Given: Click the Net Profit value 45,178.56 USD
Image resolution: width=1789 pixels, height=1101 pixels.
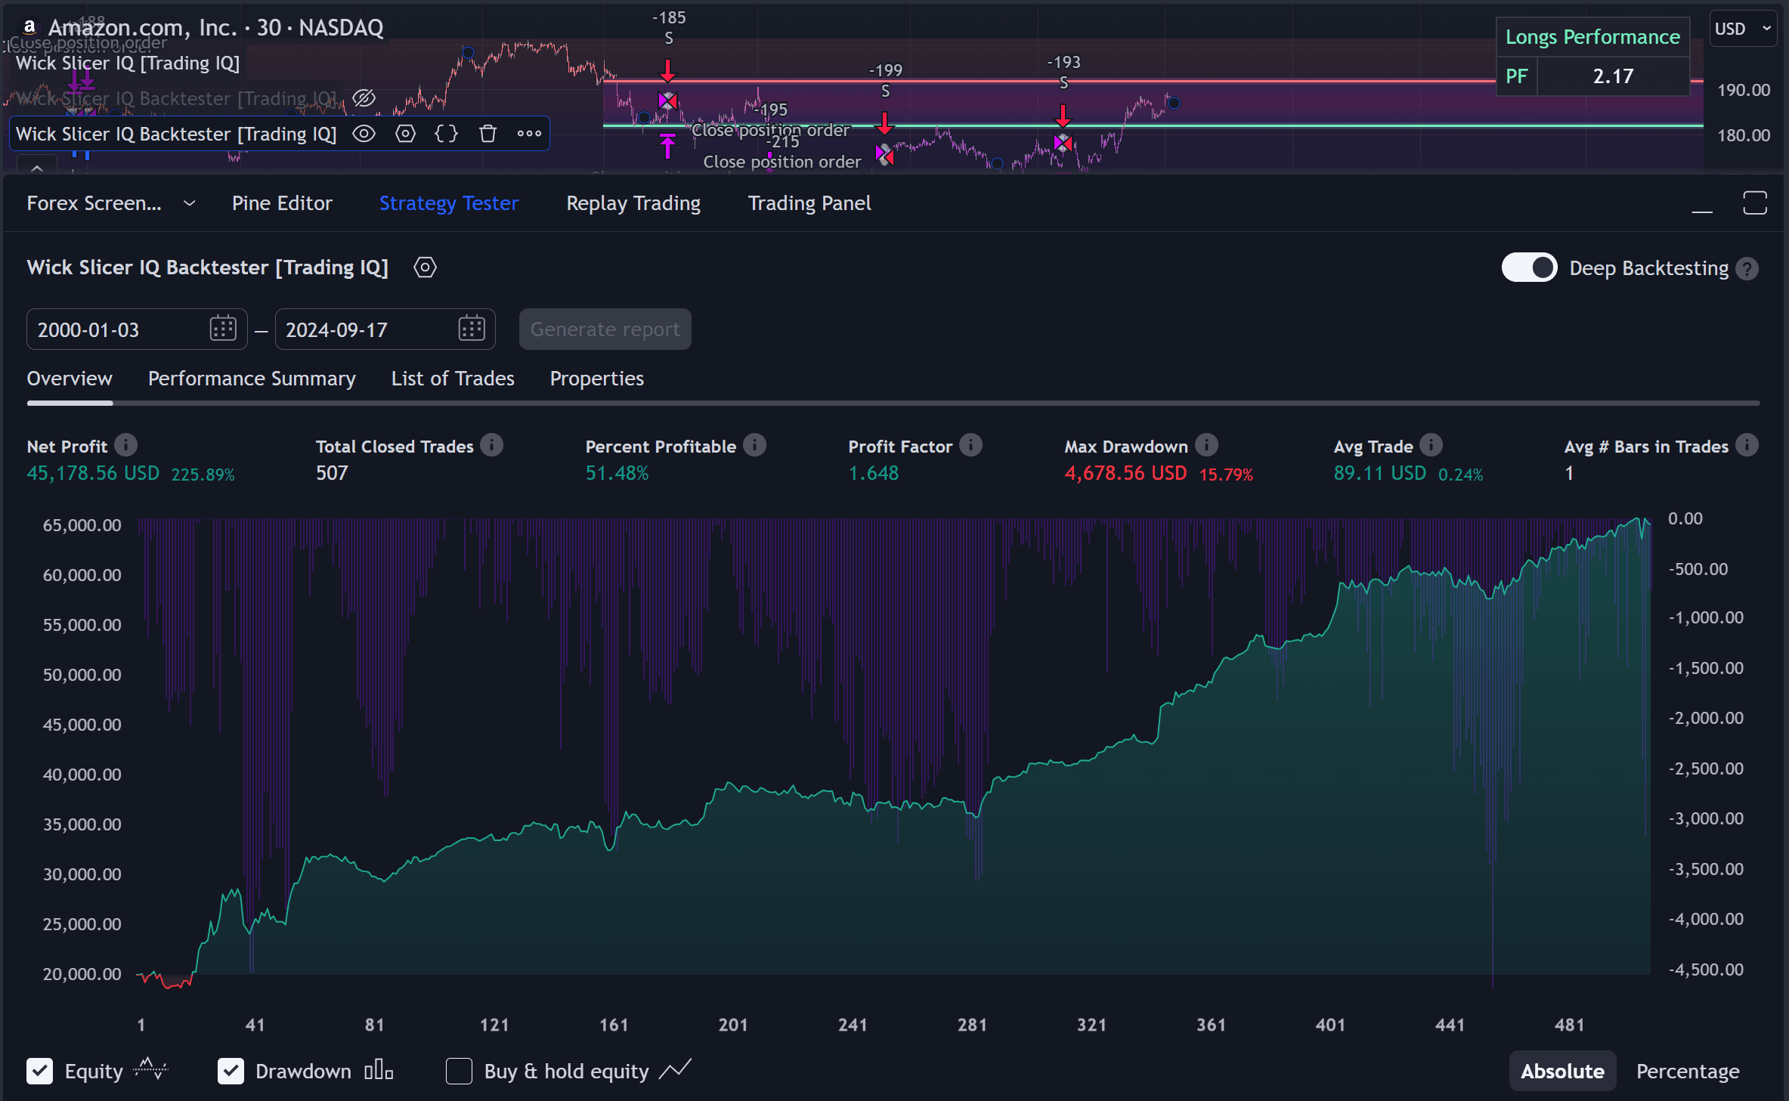Looking at the screenshot, I should point(93,473).
